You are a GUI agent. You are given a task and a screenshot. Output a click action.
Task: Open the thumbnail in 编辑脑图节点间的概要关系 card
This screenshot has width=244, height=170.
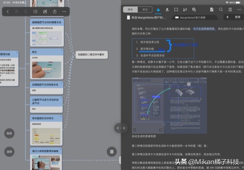pos(47,38)
